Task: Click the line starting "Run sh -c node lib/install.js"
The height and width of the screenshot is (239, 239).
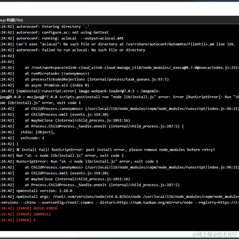Action: (x=62, y=156)
